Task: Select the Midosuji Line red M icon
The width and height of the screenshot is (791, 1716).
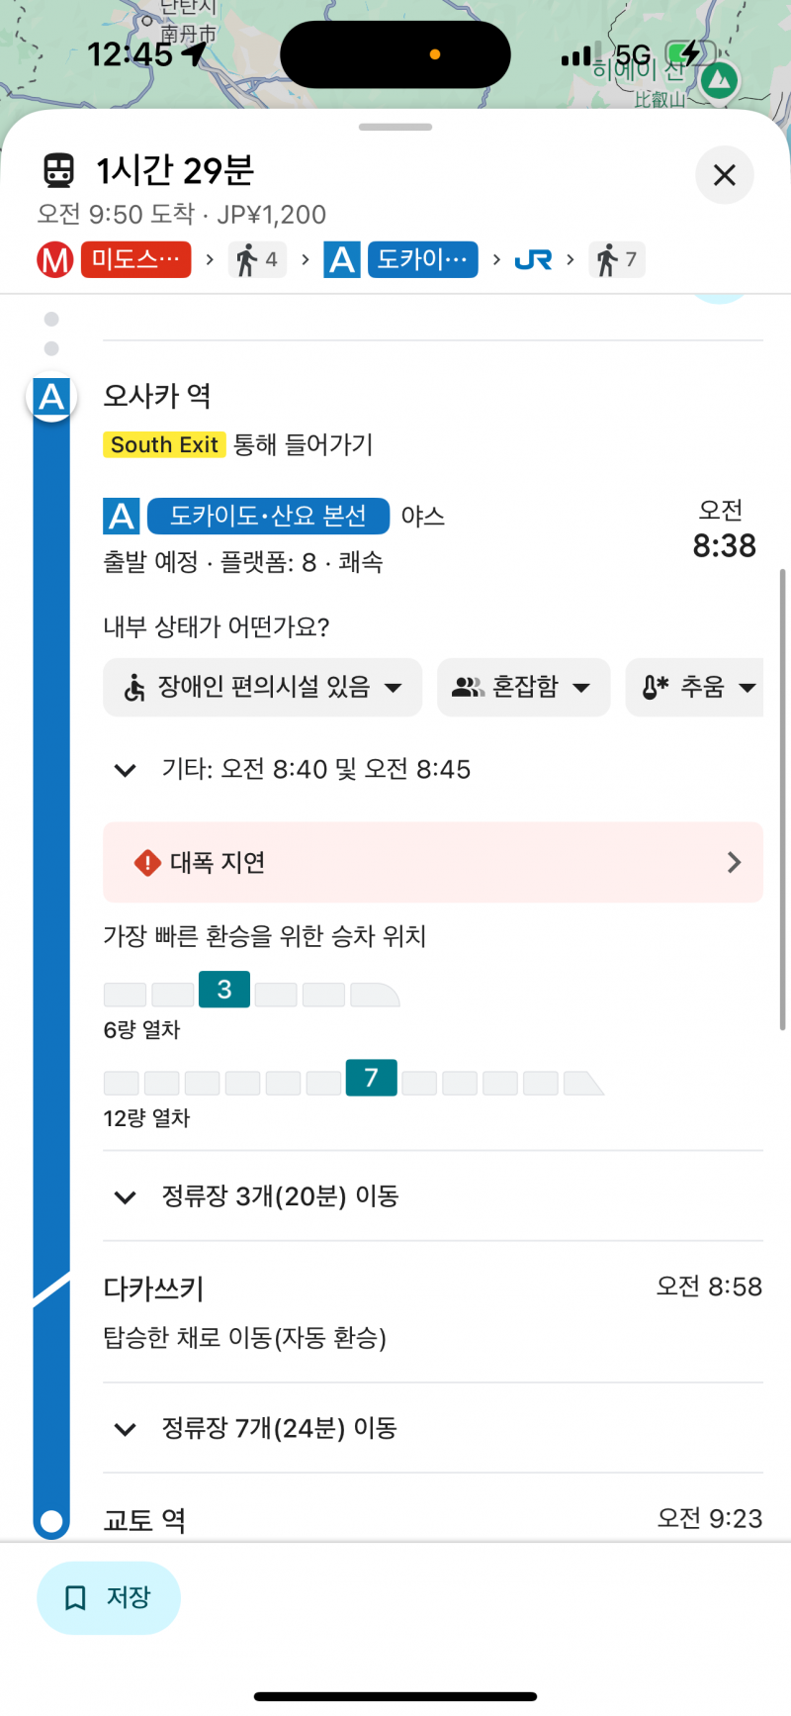Action: click(54, 259)
